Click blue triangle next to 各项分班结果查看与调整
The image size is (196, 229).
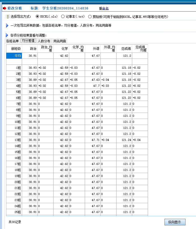7,35
